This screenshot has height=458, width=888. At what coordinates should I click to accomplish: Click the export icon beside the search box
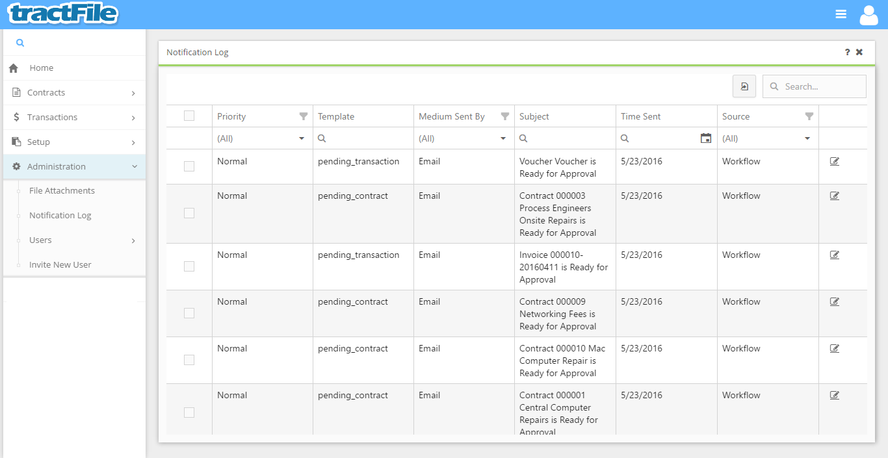[744, 86]
